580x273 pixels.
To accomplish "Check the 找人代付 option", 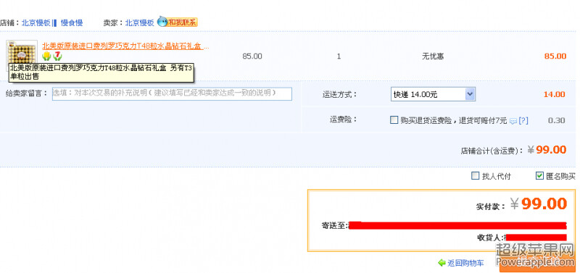I will (x=475, y=176).
